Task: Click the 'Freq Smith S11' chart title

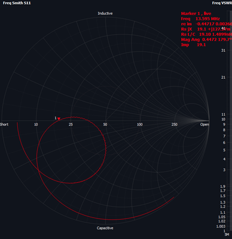Action: tap(17, 3)
